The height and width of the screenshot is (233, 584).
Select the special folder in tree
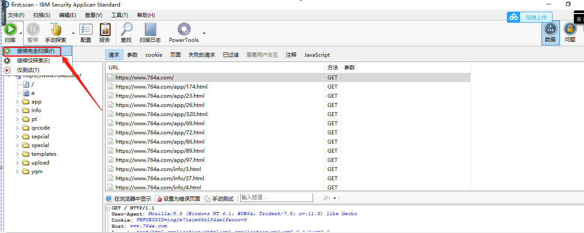tap(40, 145)
